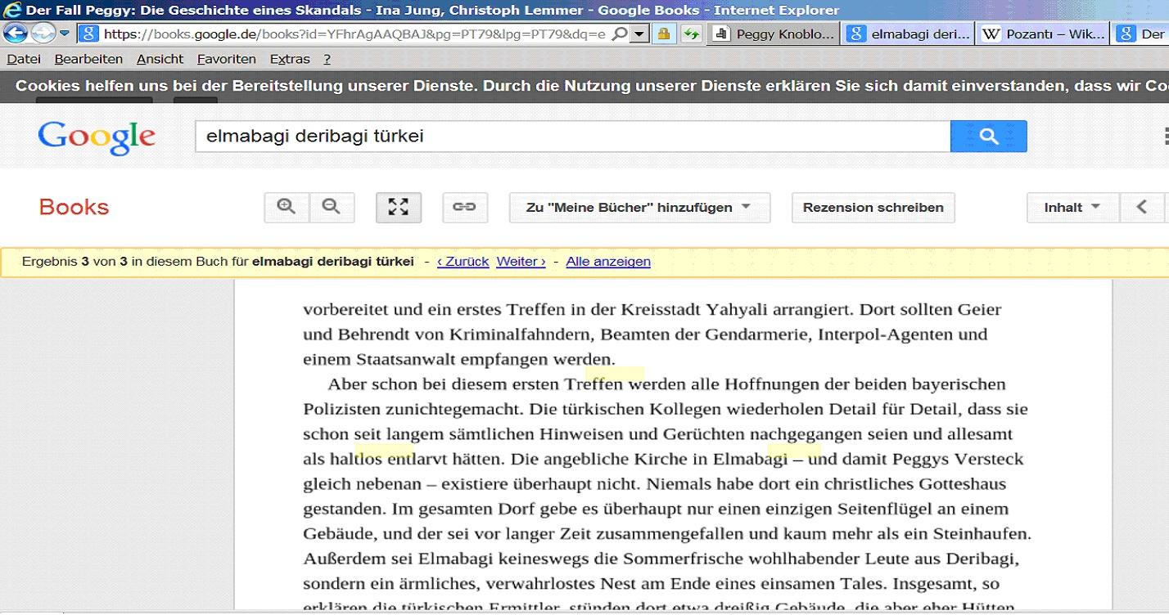The image size is (1169, 615).
Task: Toggle the fullscreen view icon
Action: 399,207
